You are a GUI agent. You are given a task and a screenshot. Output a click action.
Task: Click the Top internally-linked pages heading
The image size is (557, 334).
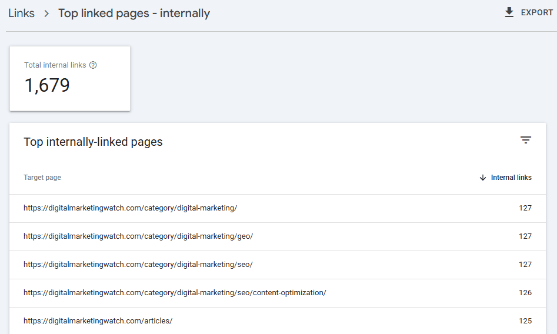tap(93, 142)
